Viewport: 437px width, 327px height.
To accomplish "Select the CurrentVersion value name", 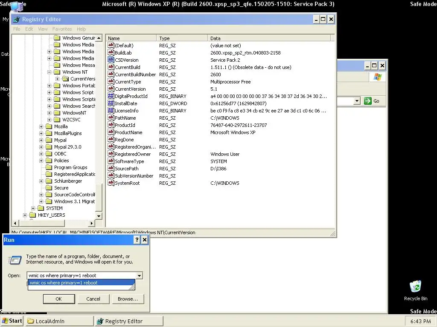I will pyautogui.click(x=130, y=89).
